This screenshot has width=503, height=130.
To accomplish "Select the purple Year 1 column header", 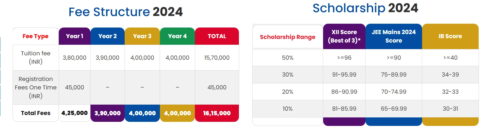I will (74, 36).
